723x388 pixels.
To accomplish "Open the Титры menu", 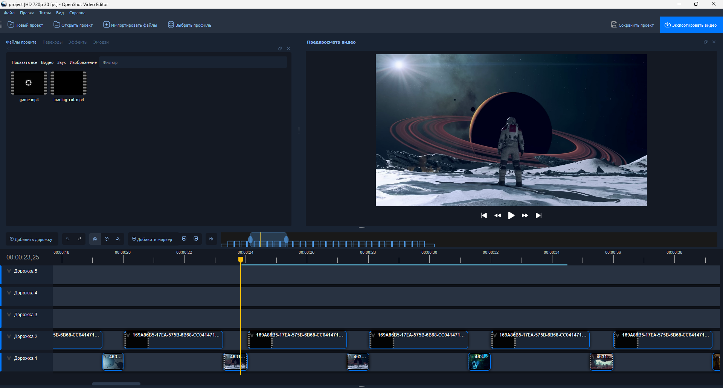I will coord(45,13).
